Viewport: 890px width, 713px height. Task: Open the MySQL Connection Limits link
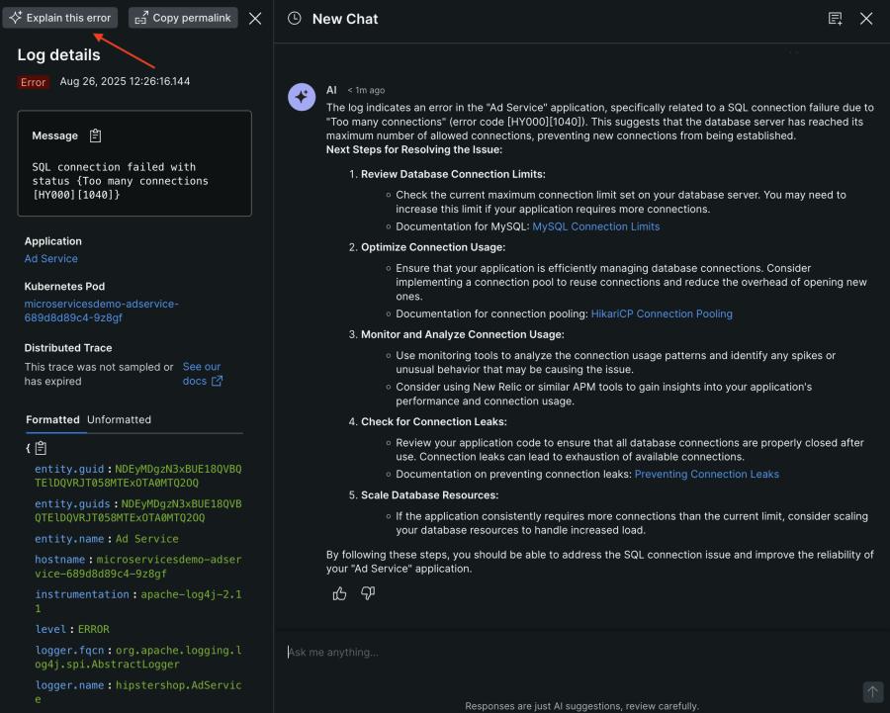click(595, 226)
